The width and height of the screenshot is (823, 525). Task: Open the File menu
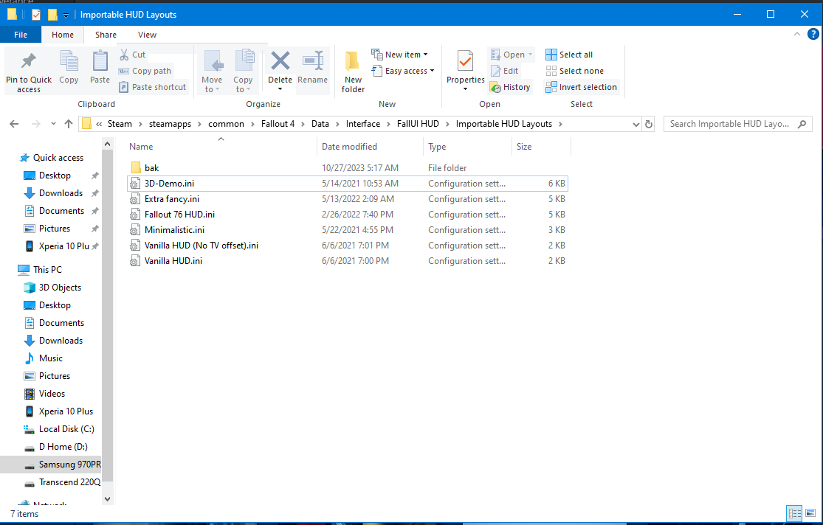point(21,35)
